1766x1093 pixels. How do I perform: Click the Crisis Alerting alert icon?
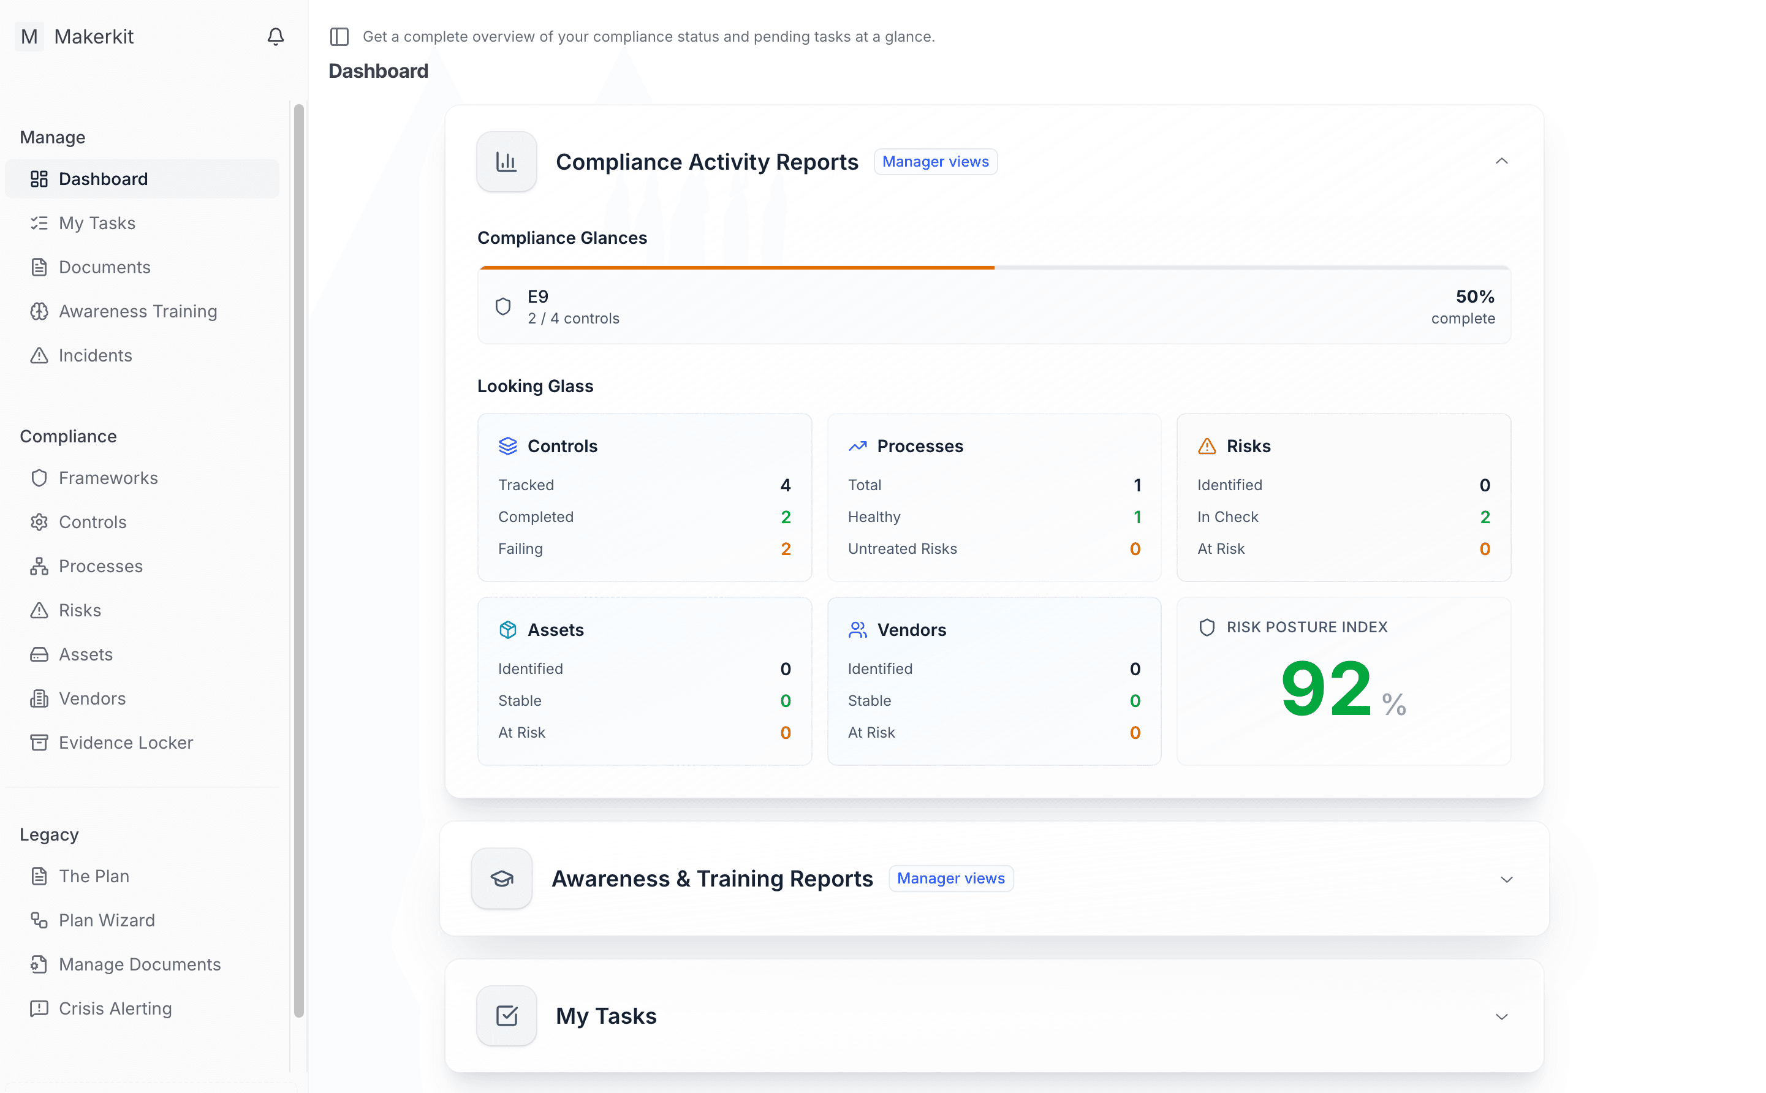[40, 1008]
